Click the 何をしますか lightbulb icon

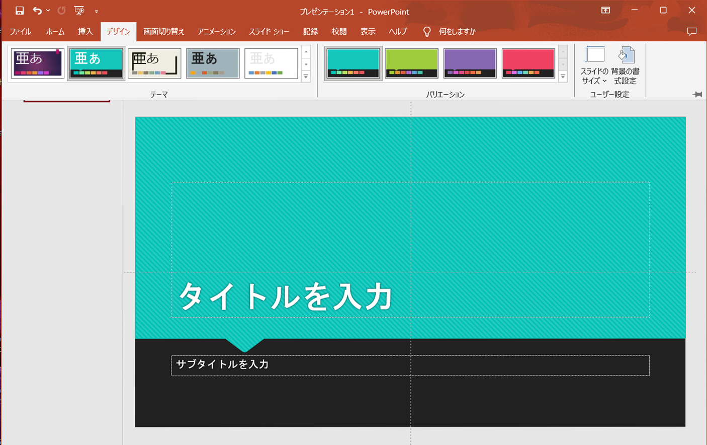[x=427, y=31]
